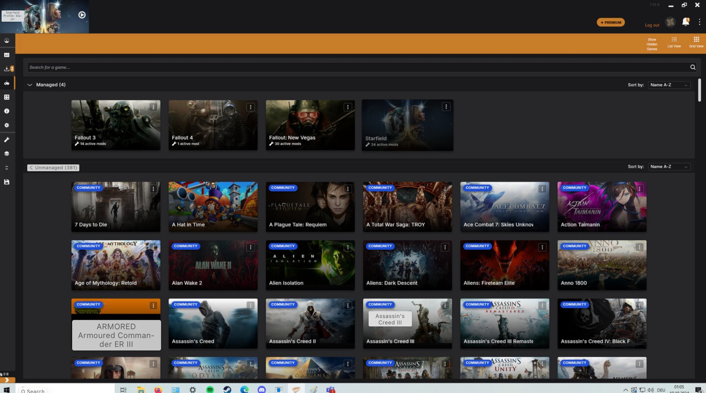Open the Save Games disk sidebar icon
Viewport: 706px width, 393px height.
pos(7,182)
